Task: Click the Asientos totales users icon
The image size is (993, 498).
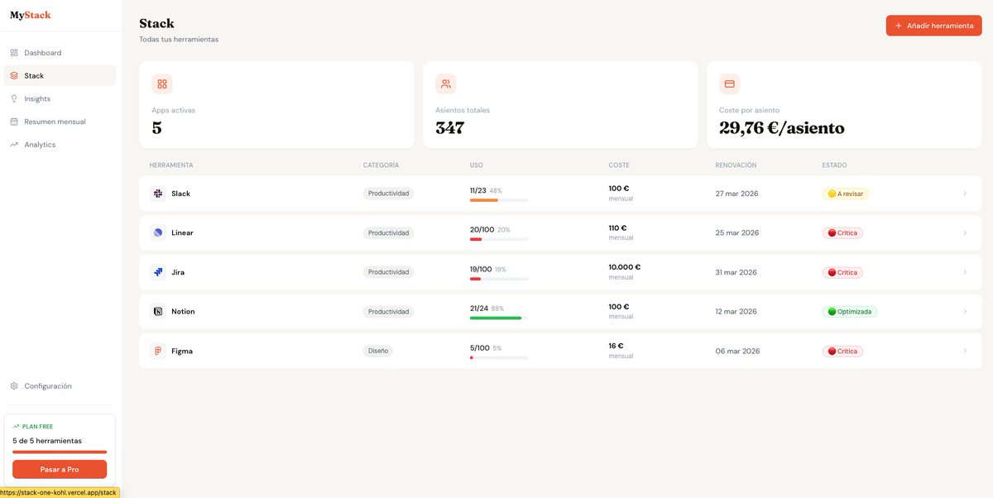Action: click(446, 84)
